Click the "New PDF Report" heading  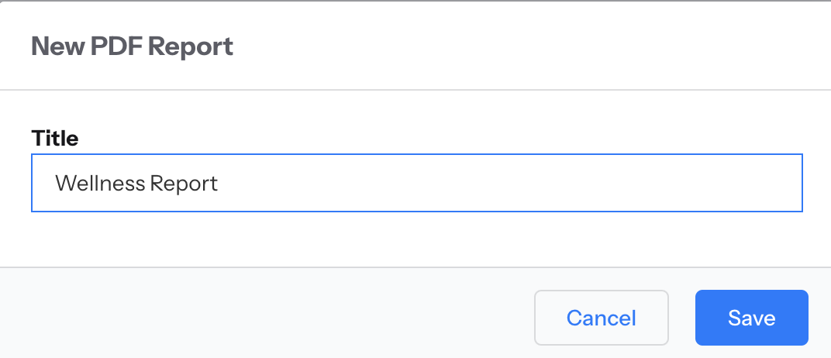133,46
